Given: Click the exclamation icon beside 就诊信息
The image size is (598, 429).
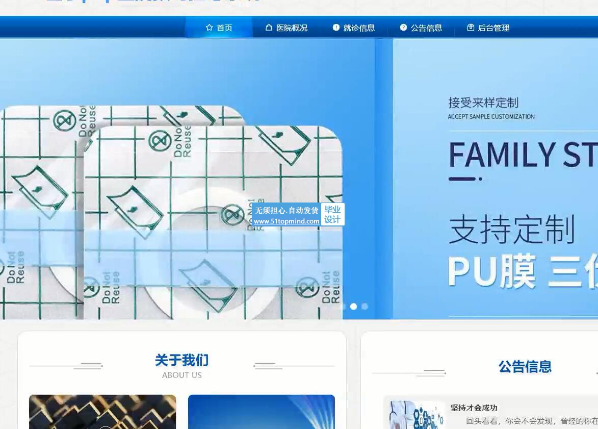Looking at the screenshot, I should [x=336, y=28].
